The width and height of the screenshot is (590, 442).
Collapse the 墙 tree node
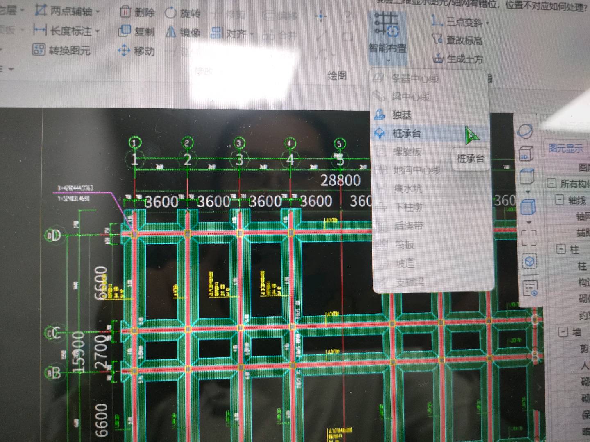(x=563, y=331)
